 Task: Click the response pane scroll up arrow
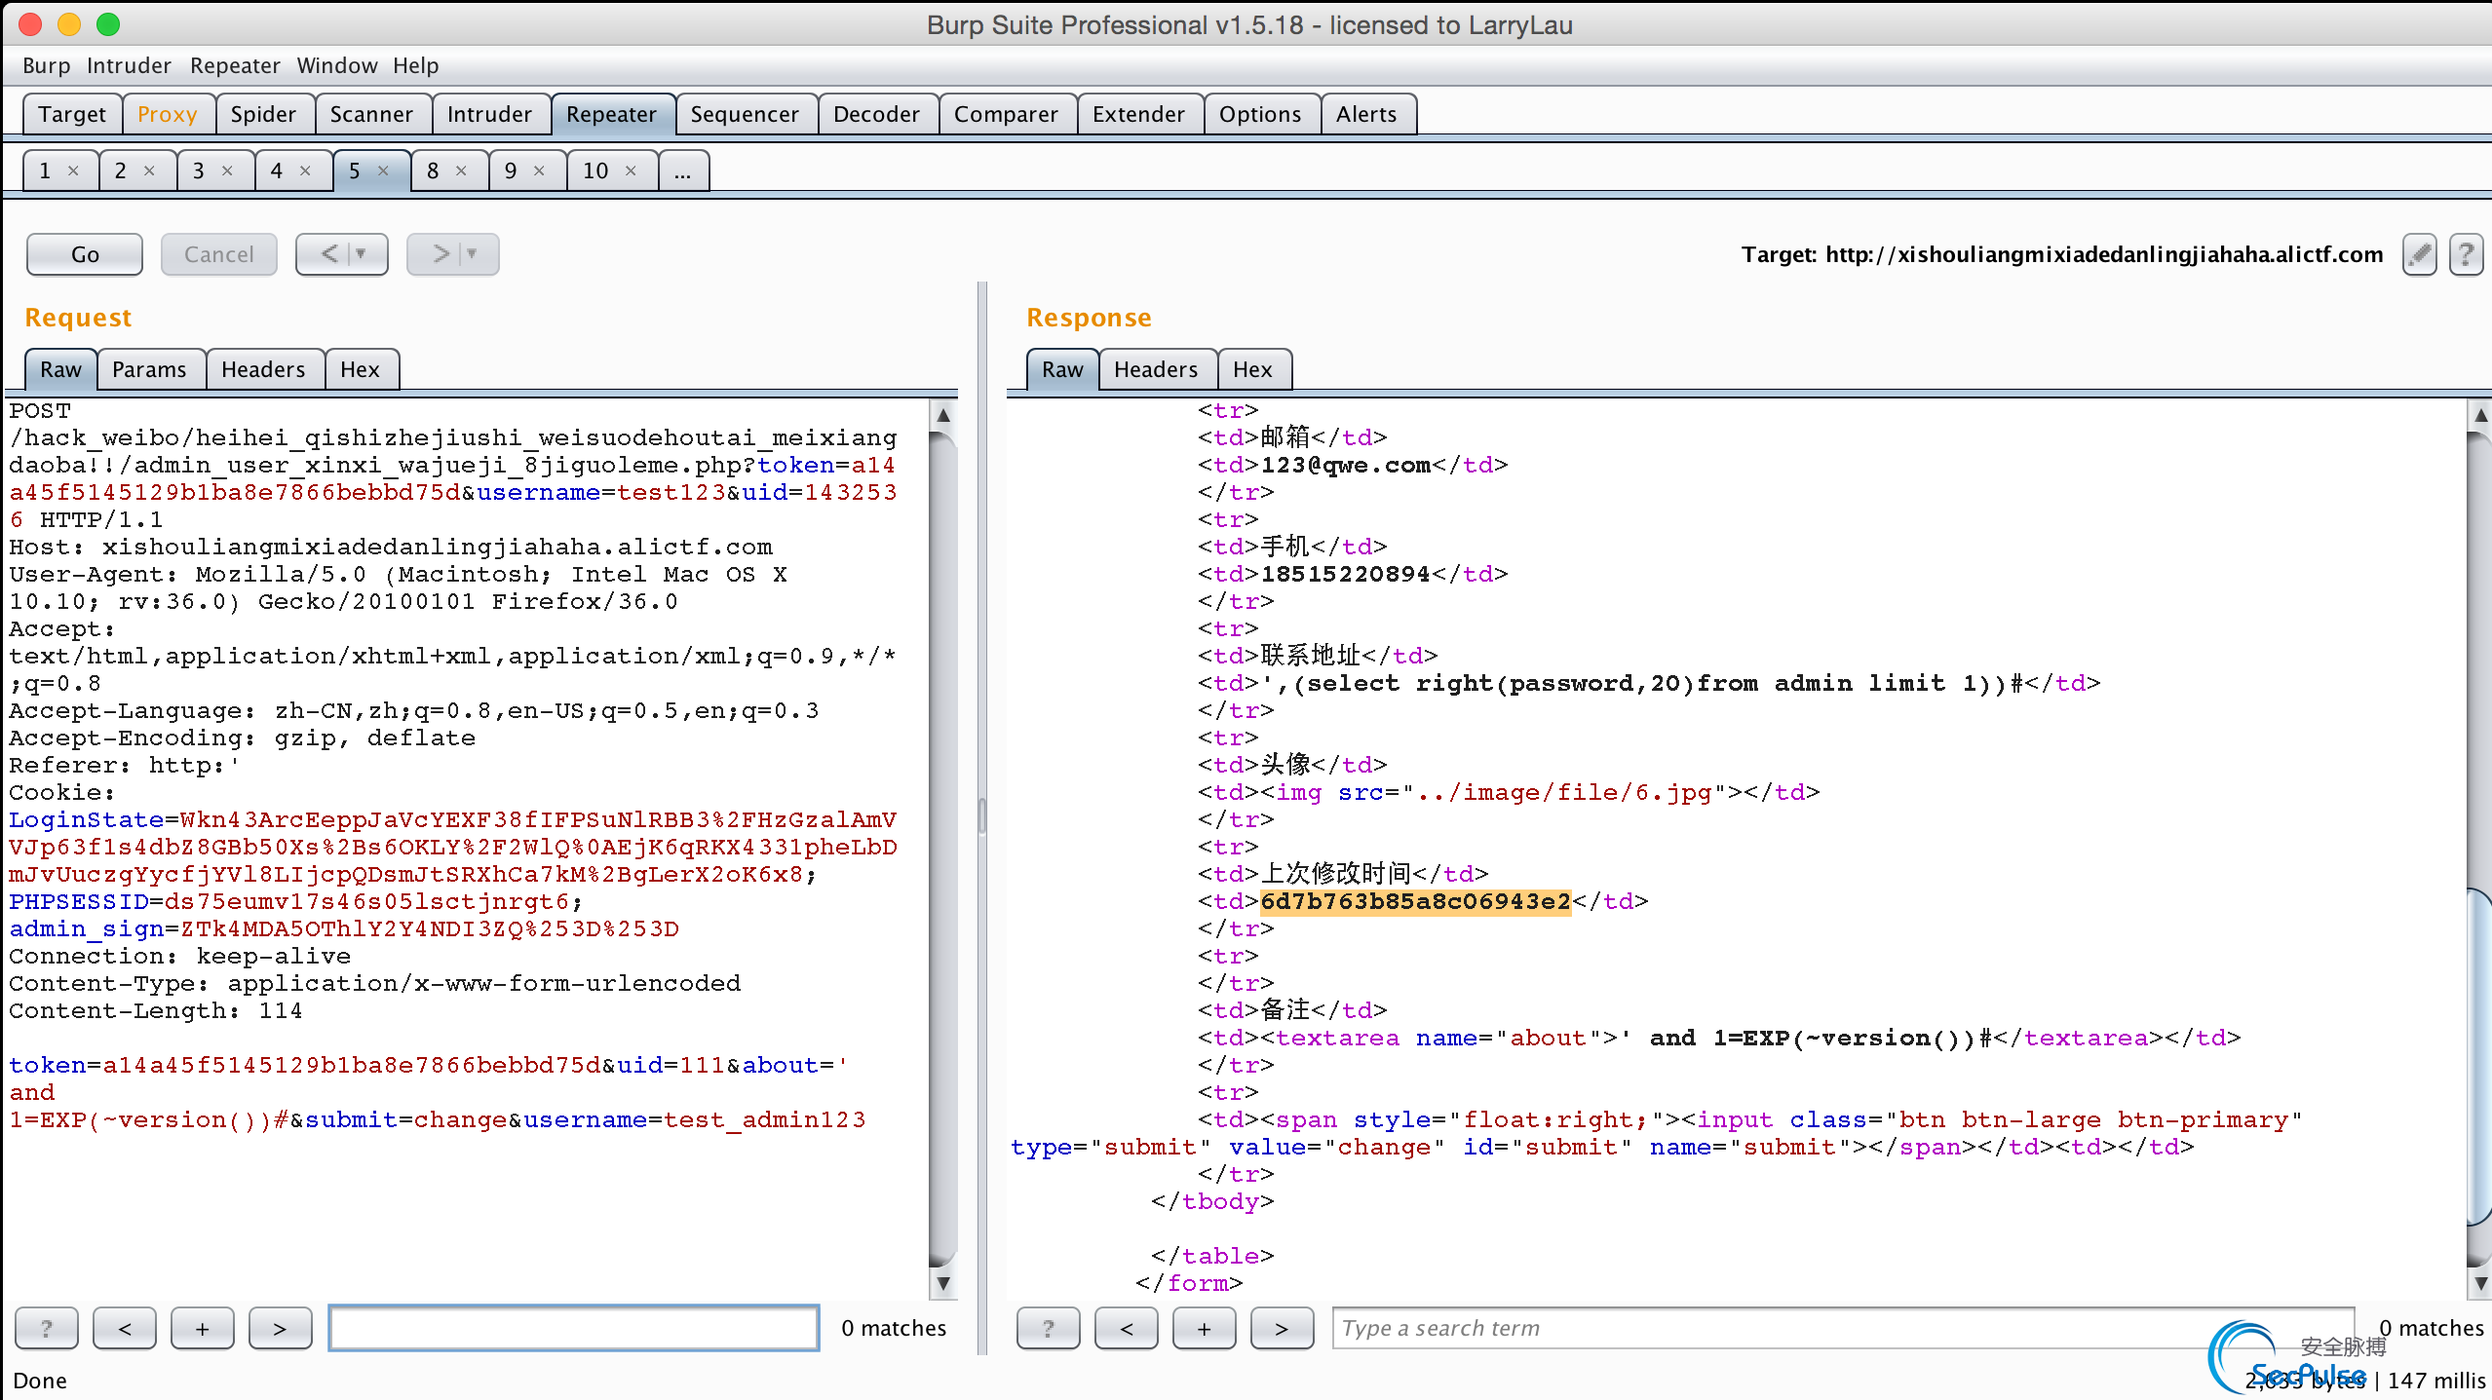tap(2480, 415)
